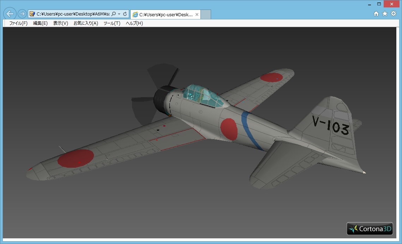Open a new blank tab
The image size is (402, 244).
pyautogui.click(x=206, y=15)
